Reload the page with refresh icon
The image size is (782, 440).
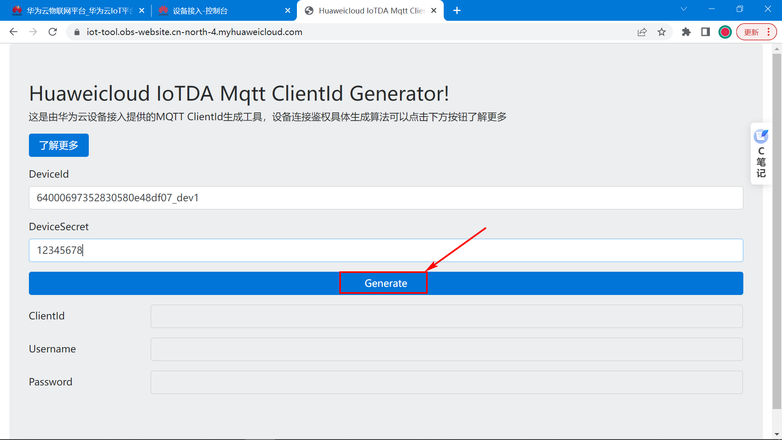pos(53,32)
